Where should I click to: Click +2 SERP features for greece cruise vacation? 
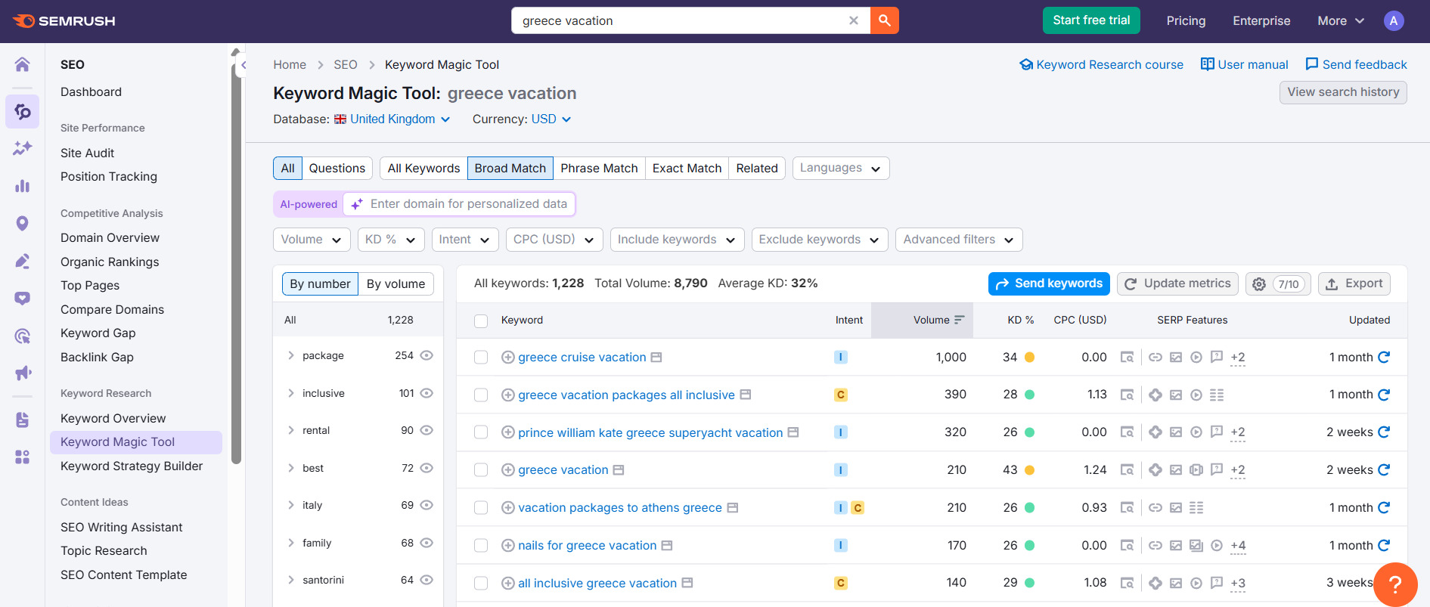pyautogui.click(x=1238, y=358)
